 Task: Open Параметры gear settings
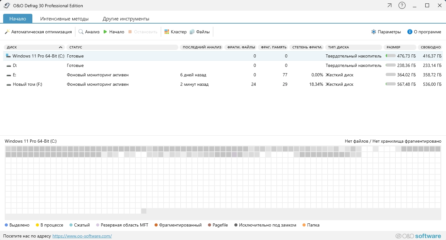[373, 32]
